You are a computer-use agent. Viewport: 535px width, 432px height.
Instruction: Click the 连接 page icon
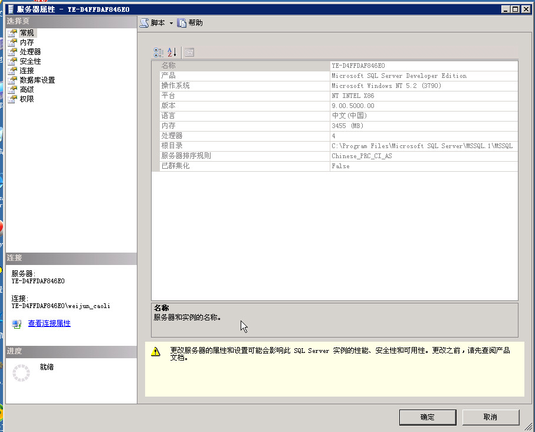12,71
